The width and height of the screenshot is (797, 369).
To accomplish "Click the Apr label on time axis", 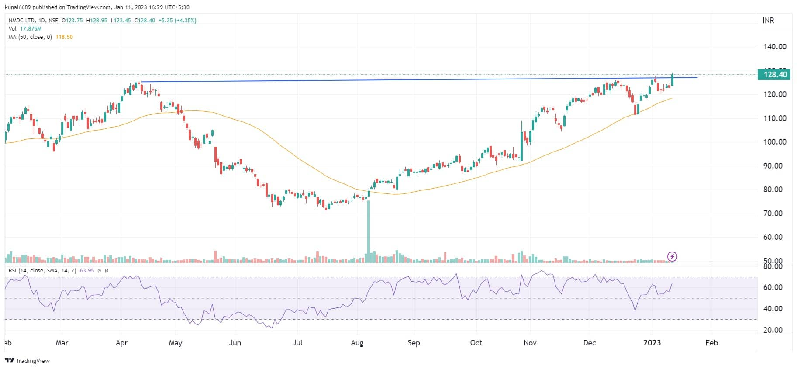I will 122,343.
